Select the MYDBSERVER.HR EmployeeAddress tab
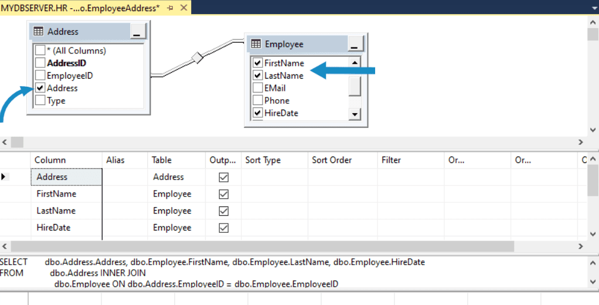This screenshot has height=305, width=599. pos(80,8)
